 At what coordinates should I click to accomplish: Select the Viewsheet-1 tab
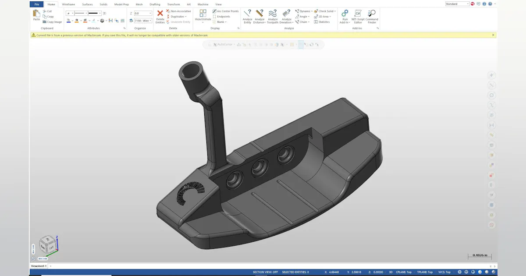(39, 266)
